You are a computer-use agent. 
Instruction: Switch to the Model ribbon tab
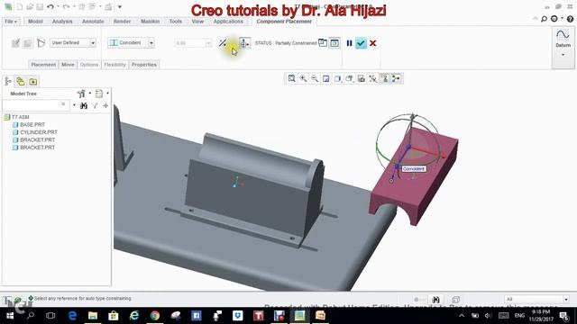(x=35, y=22)
